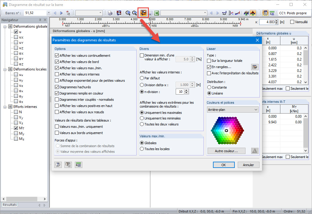Click the previous arrow after the empty toolbar combo
The height and width of the screenshot is (214, 312).
(x=211, y=13)
